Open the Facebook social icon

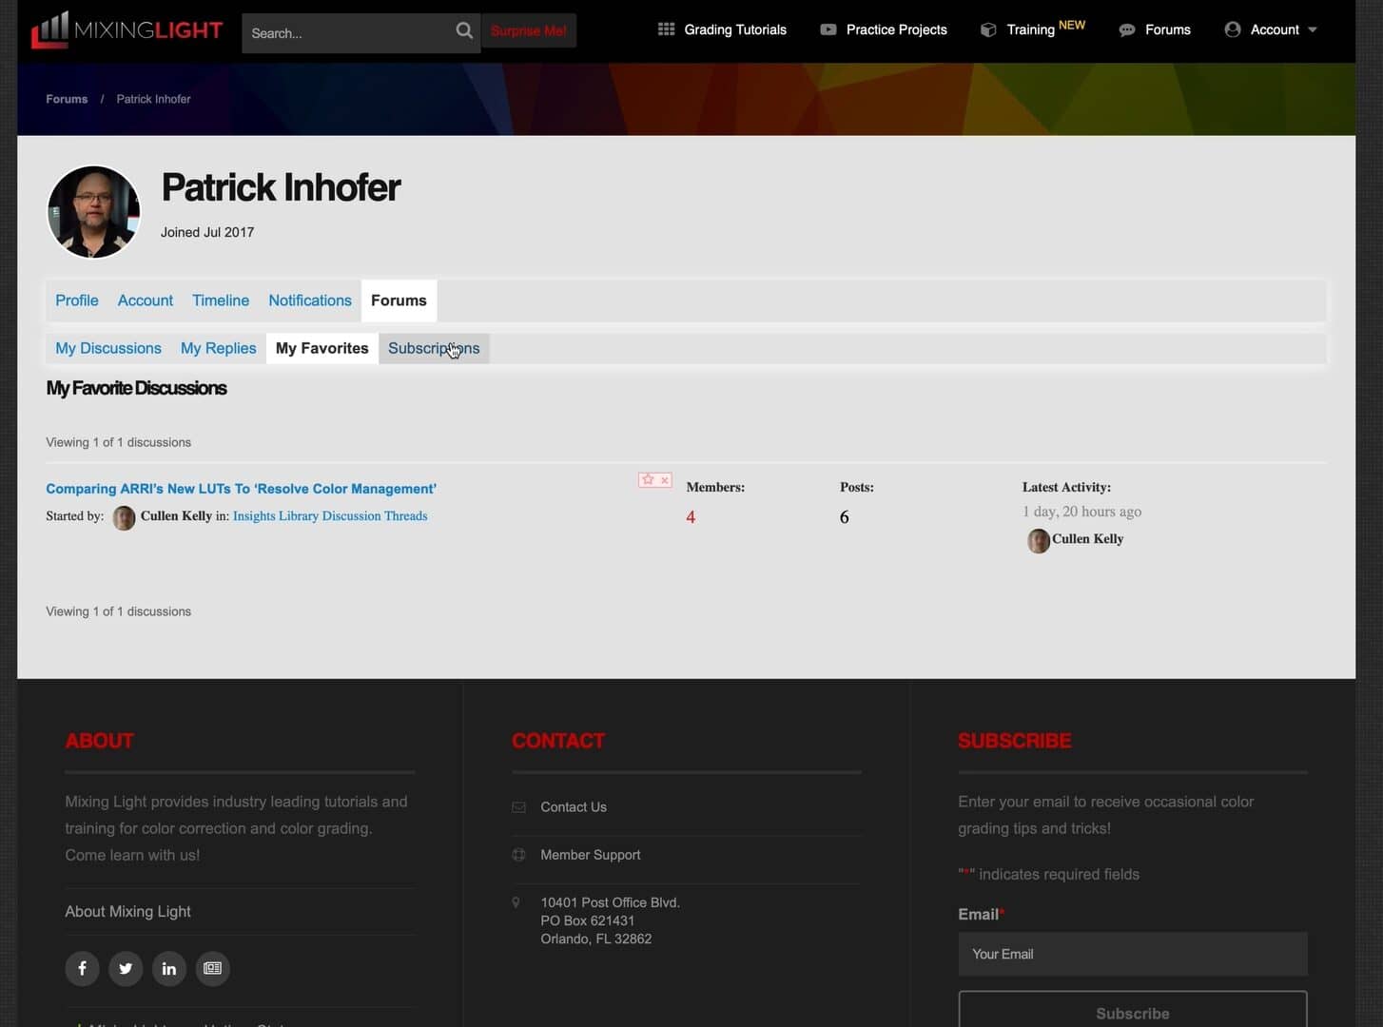tap(83, 968)
